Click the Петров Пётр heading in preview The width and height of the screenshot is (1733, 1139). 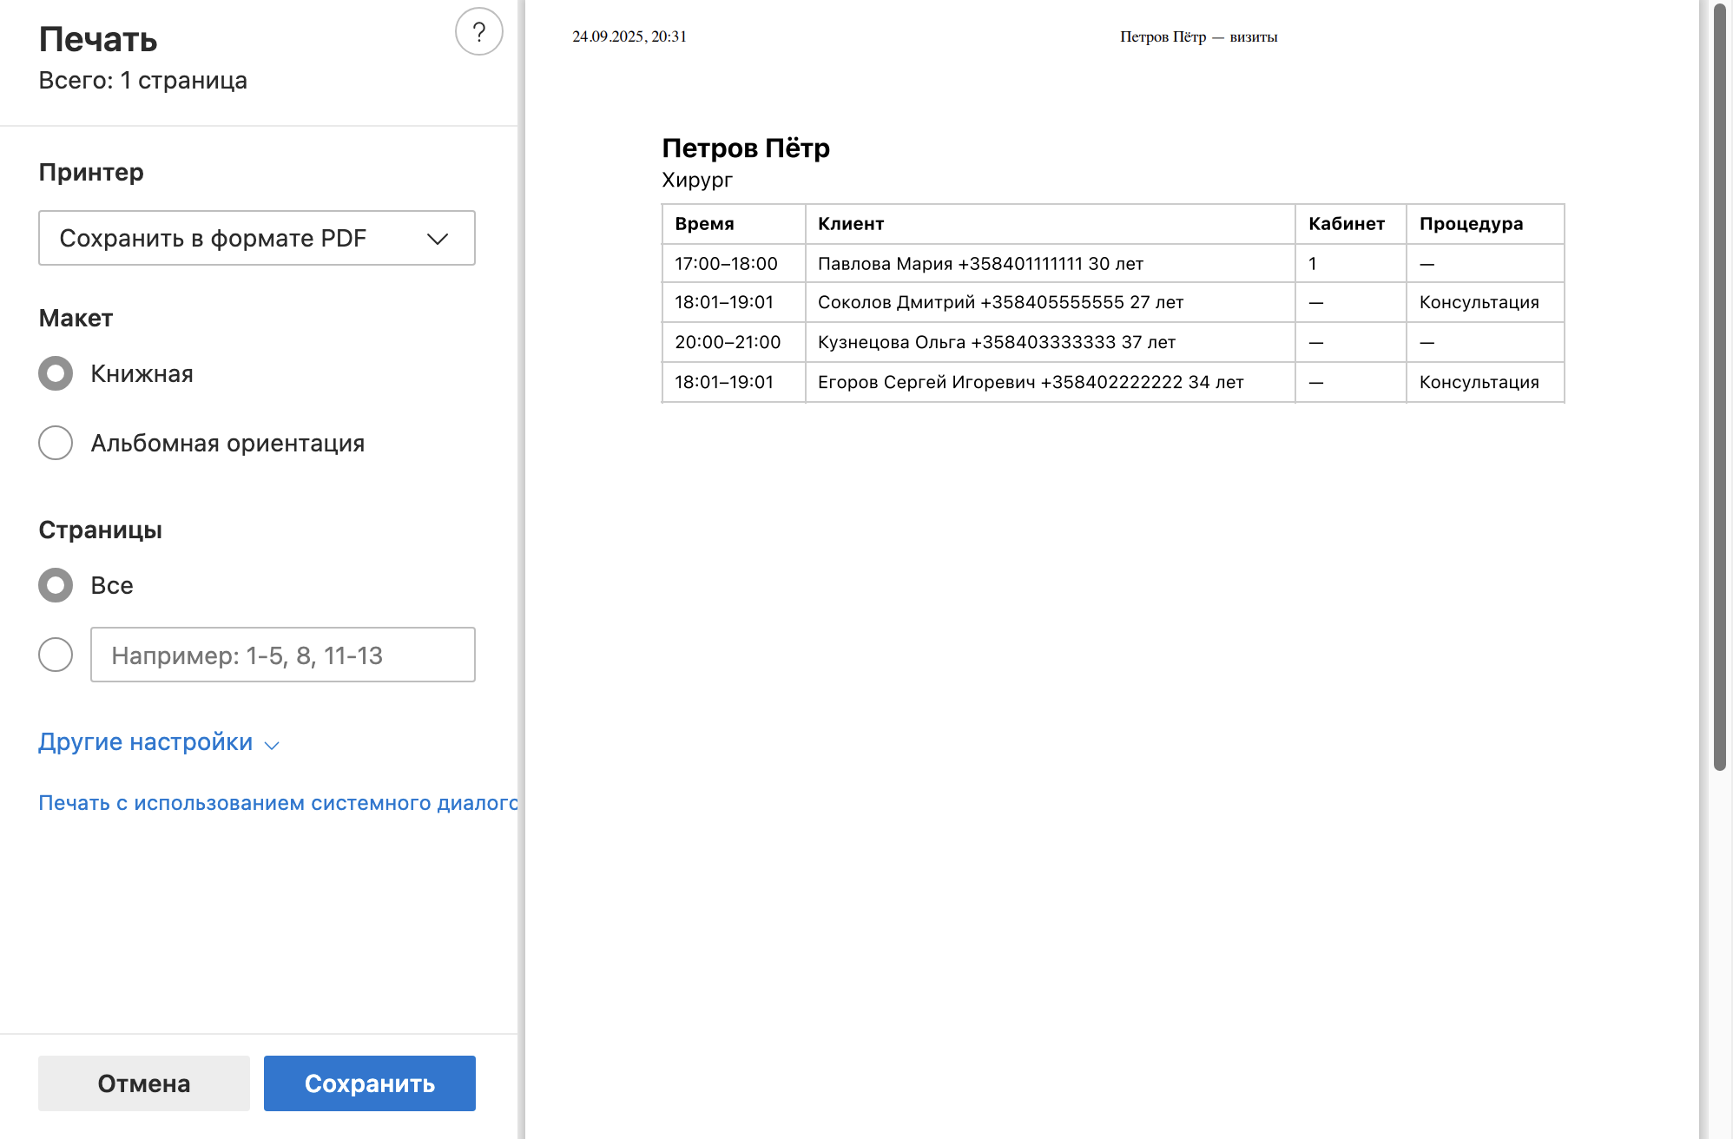[746, 148]
